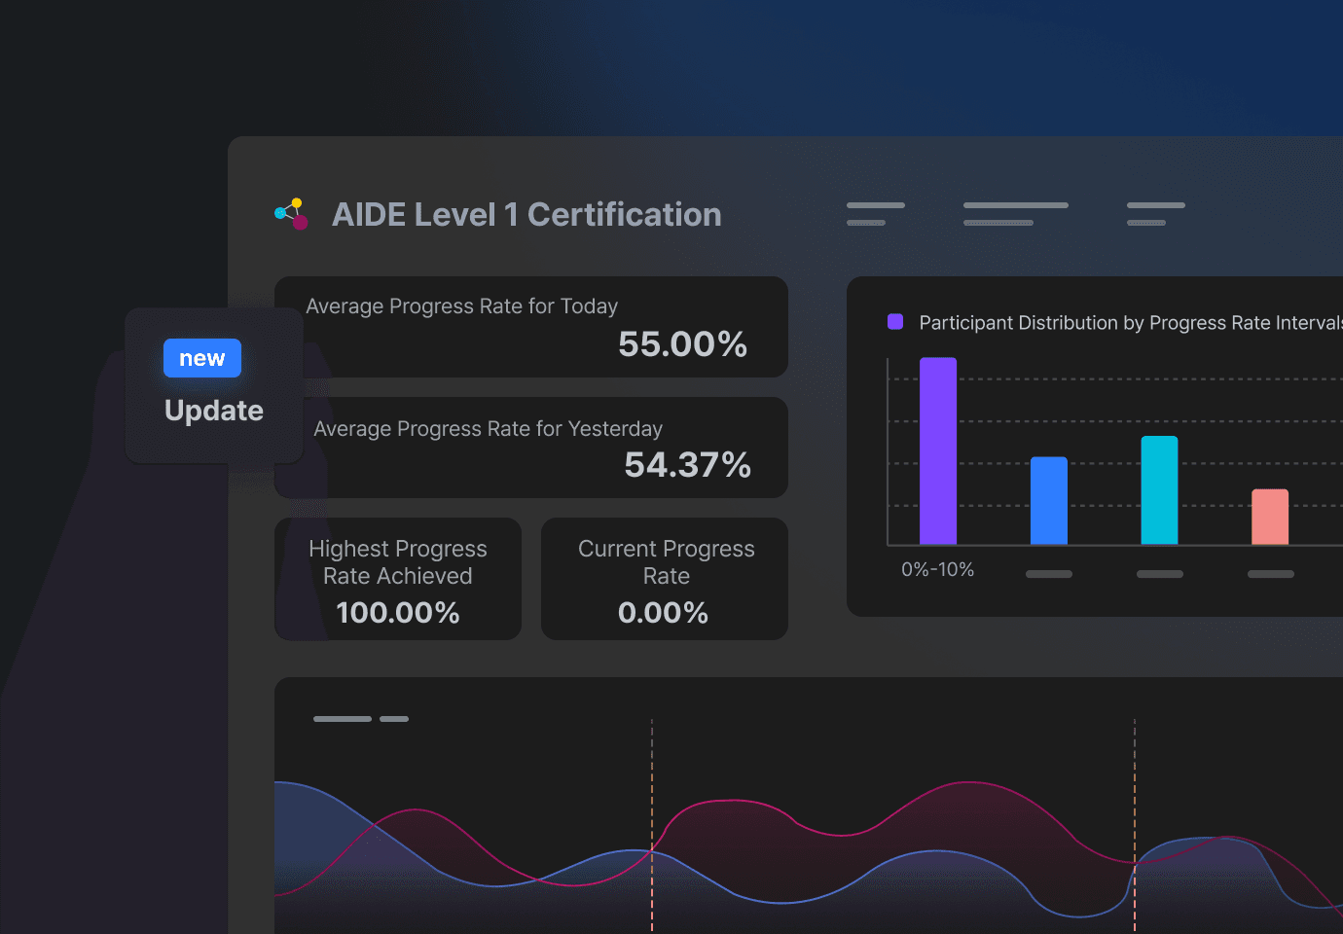Screen dimensions: 1343x934
Task: Click the blue 'new' badge
Action: pos(202,358)
